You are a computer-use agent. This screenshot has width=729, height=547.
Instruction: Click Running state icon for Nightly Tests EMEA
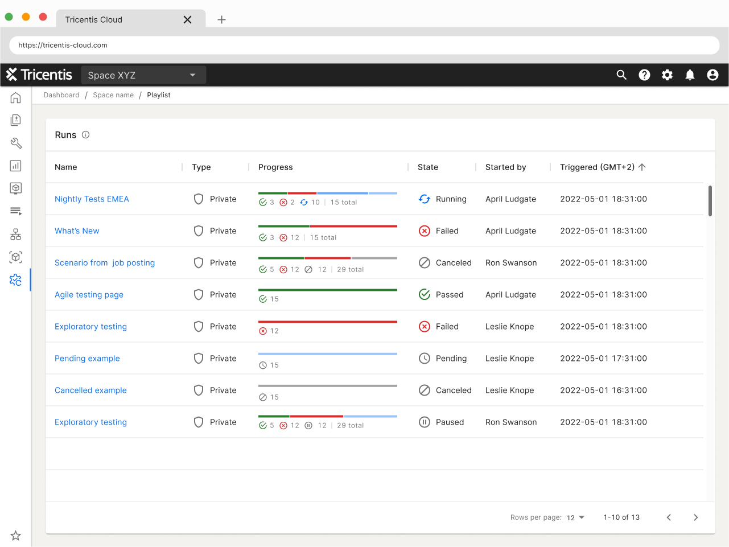[x=425, y=199]
